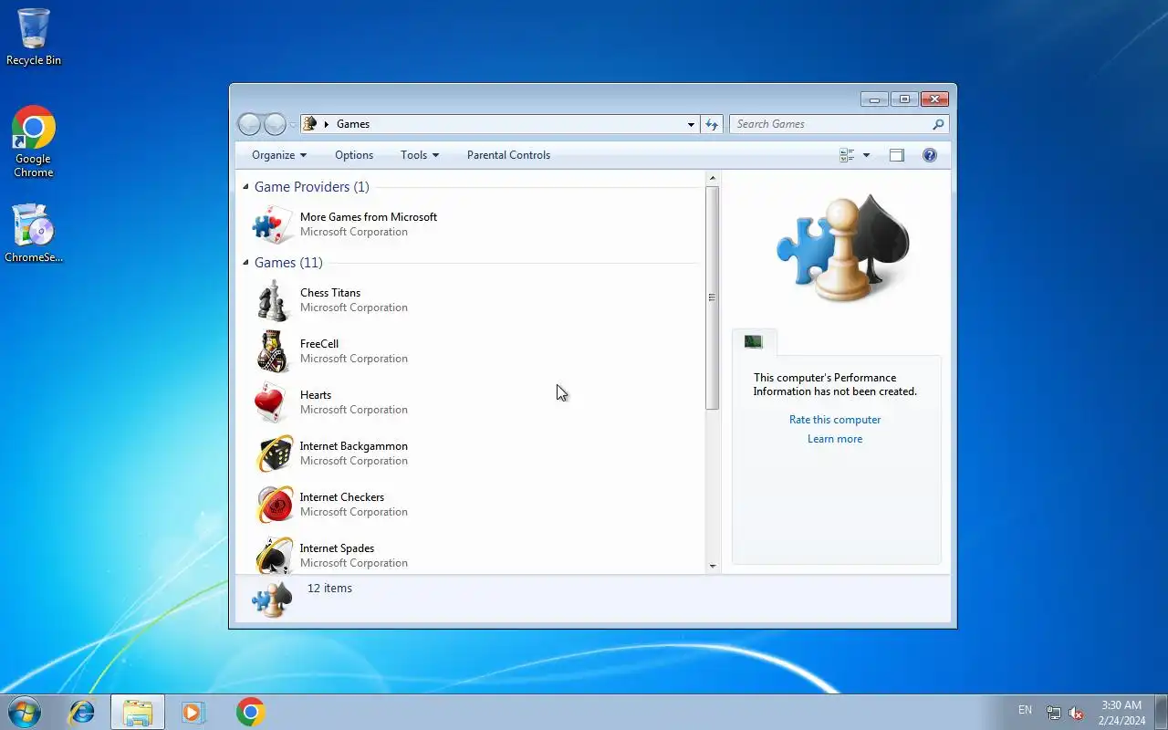The height and width of the screenshot is (730, 1168).
Task: Select the Internet Checkers icon
Action: (x=273, y=505)
